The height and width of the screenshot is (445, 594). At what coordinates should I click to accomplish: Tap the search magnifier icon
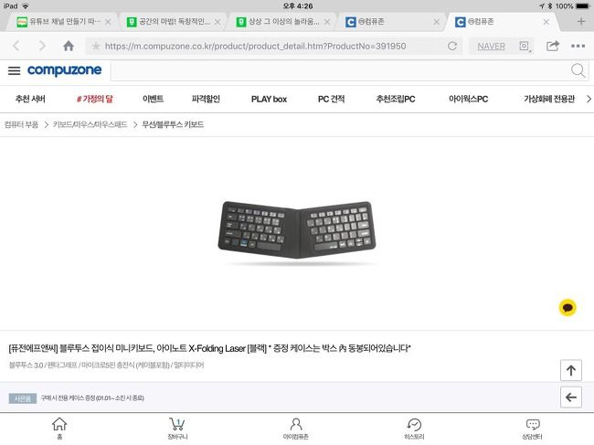point(578,70)
